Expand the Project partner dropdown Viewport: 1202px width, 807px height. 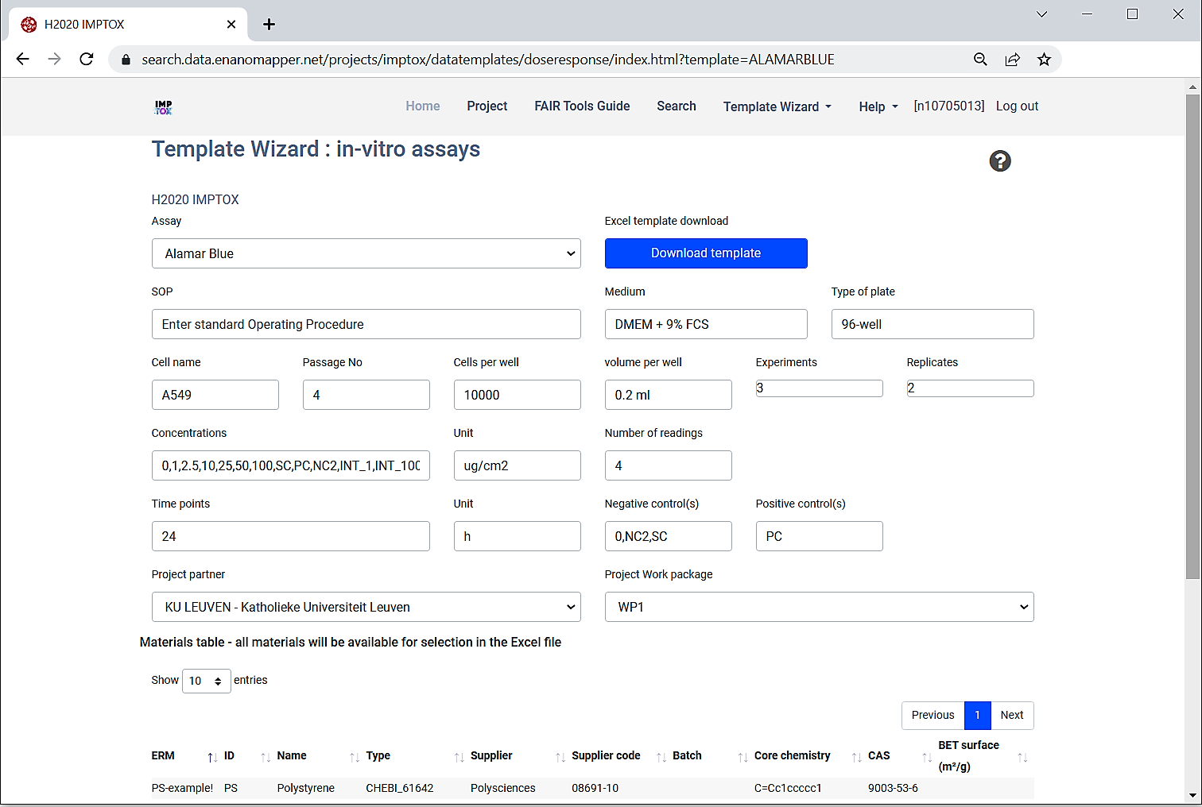366,607
